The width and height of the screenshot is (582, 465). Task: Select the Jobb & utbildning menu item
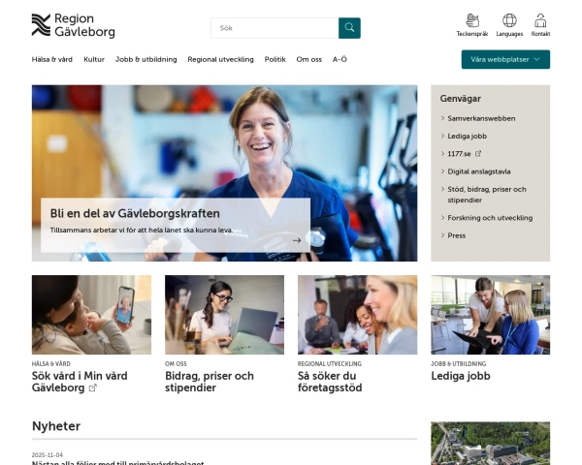pyautogui.click(x=145, y=59)
